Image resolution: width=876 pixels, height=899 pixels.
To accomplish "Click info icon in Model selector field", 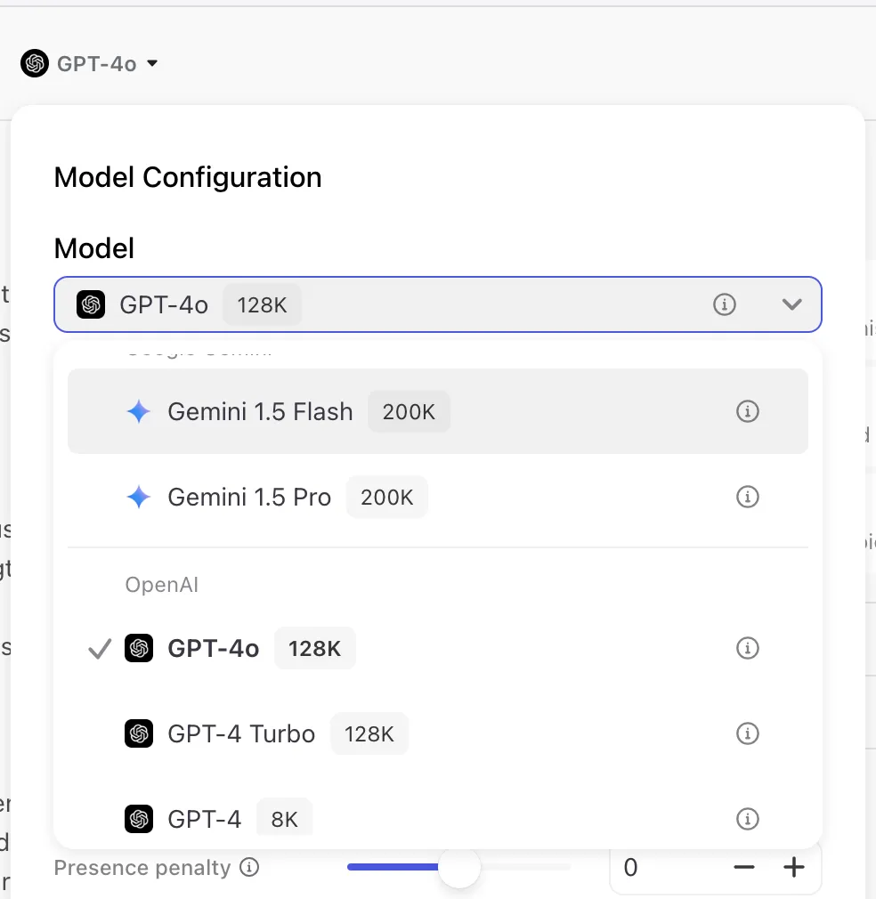I will point(725,304).
